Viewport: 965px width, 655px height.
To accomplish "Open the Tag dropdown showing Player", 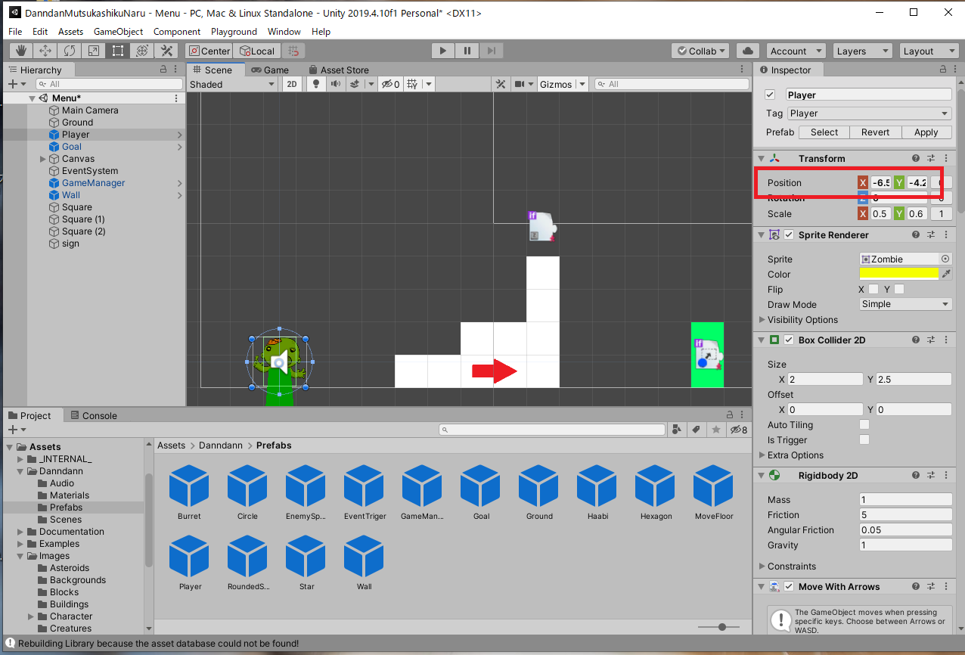I will pyautogui.click(x=869, y=113).
